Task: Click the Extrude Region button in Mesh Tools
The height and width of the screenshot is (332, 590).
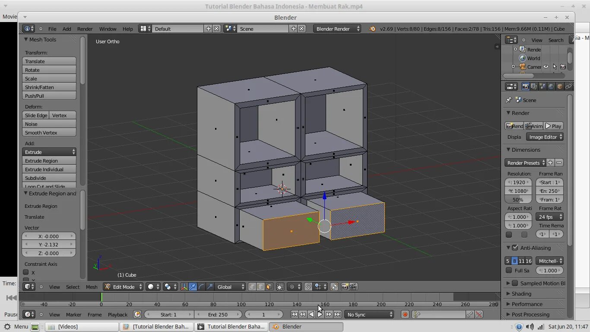Action: tap(49, 160)
